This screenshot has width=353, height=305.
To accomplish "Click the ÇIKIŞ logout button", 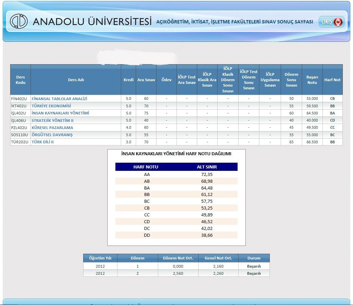I will coord(331,22).
